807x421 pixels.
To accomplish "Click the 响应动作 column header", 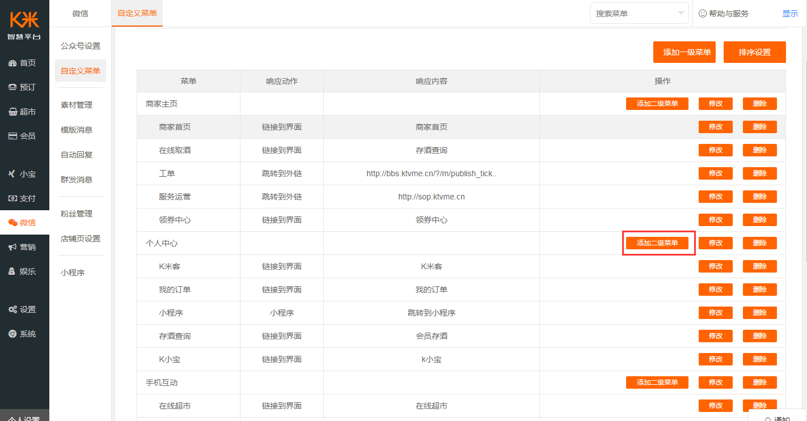I will coord(282,81).
